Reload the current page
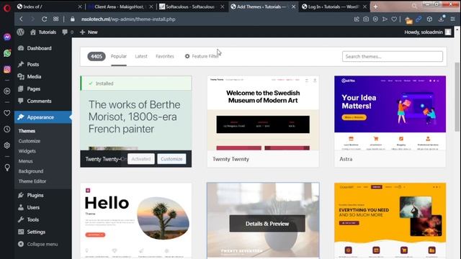The height and width of the screenshot is (259, 461). tap(45, 19)
